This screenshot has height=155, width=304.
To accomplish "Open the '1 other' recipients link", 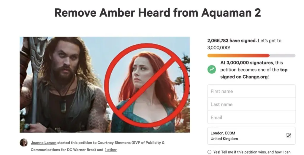I will tap(110, 150).
